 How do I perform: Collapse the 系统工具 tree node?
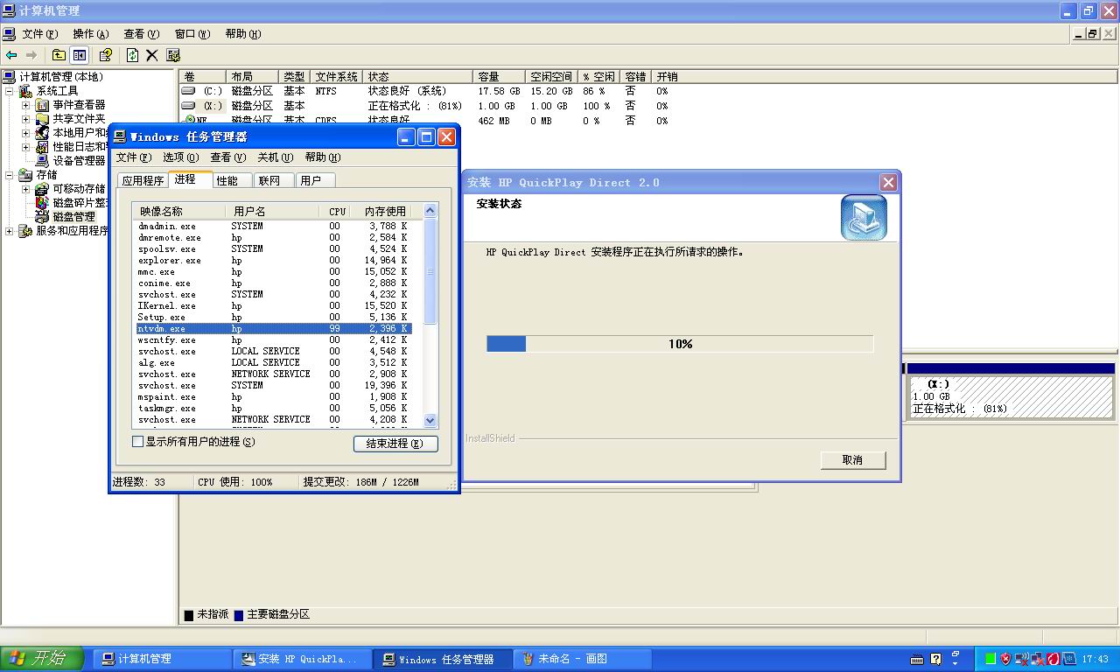click(x=10, y=91)
